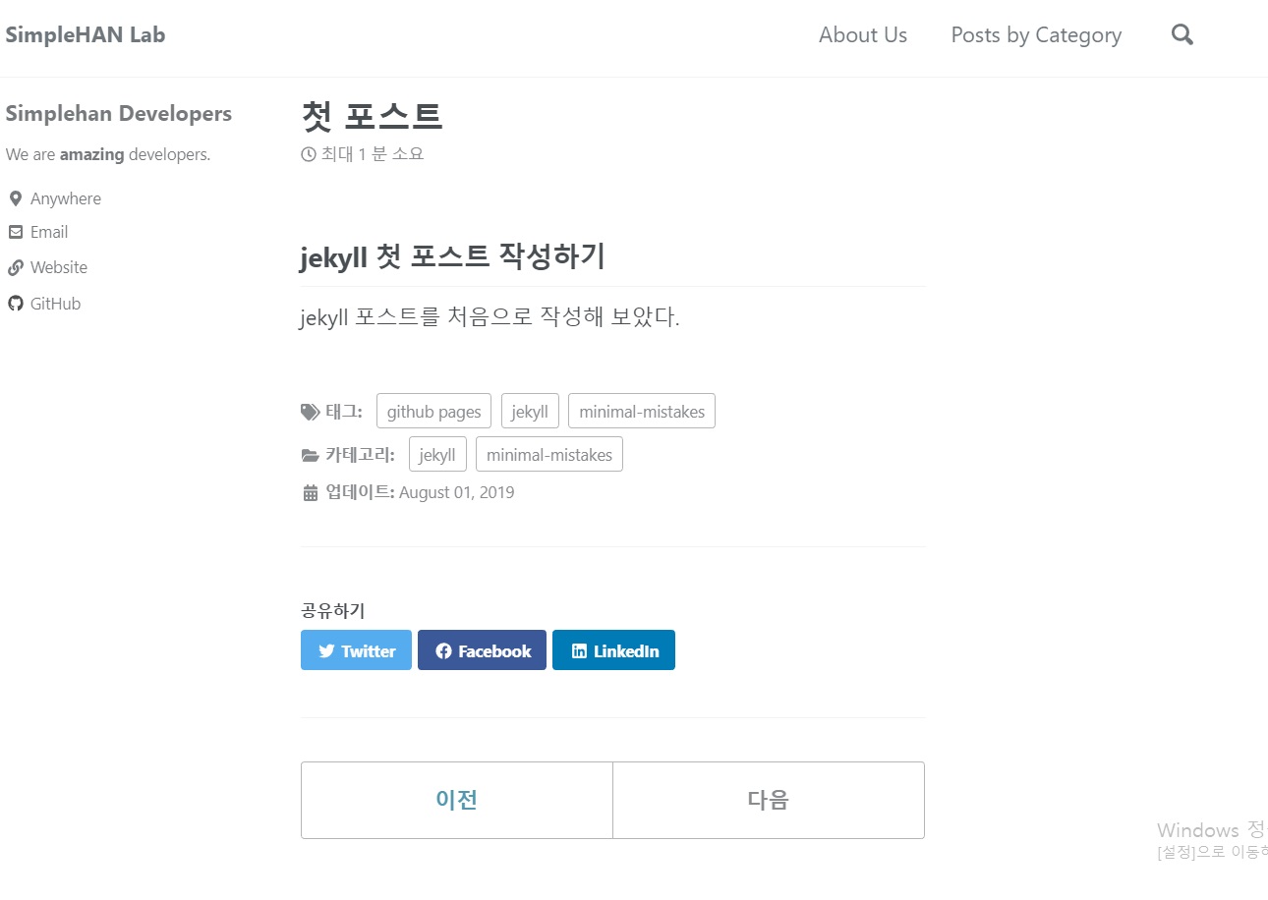Click the Anywhere location pin icon

click(x=16, y=198)
